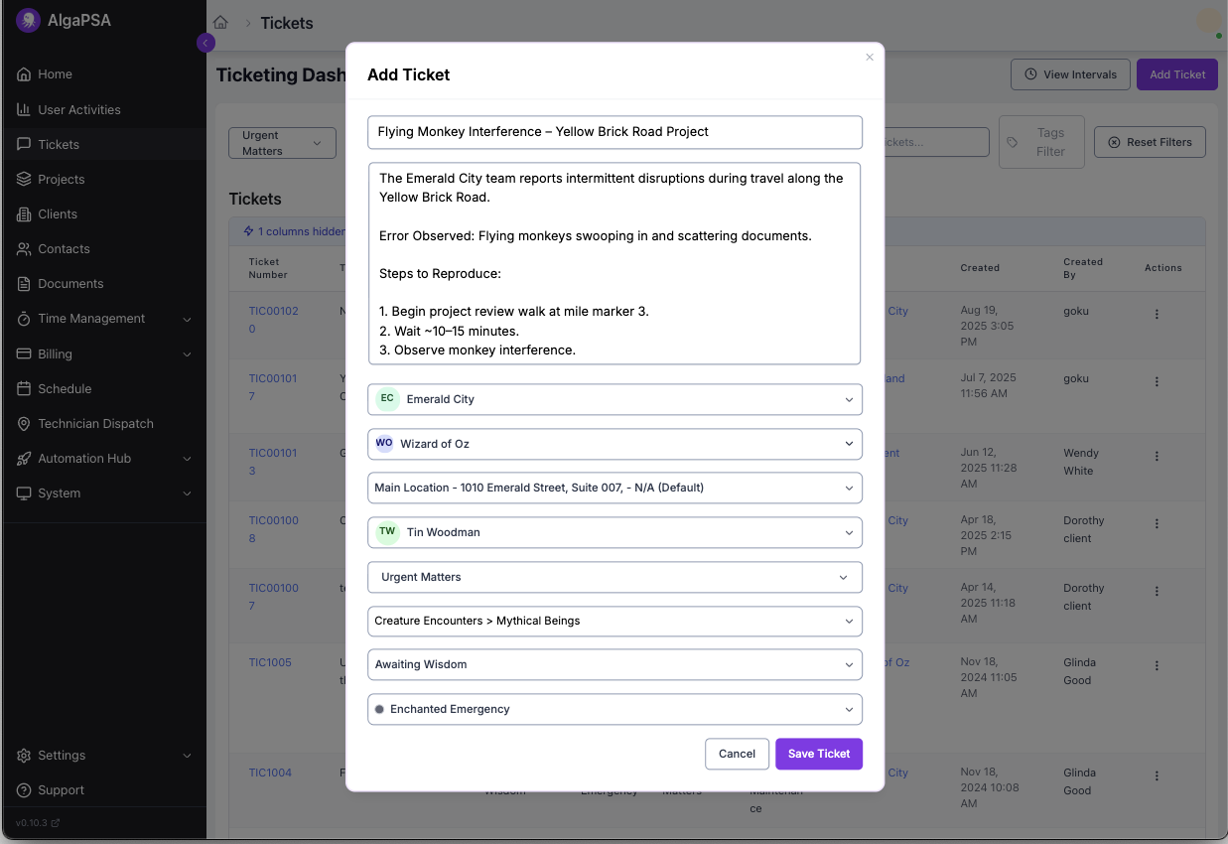The width and height of the screenshot is (1228, 844).
Task: Click the AlgaPSA logo icon
Action: [x=28, y=20]
